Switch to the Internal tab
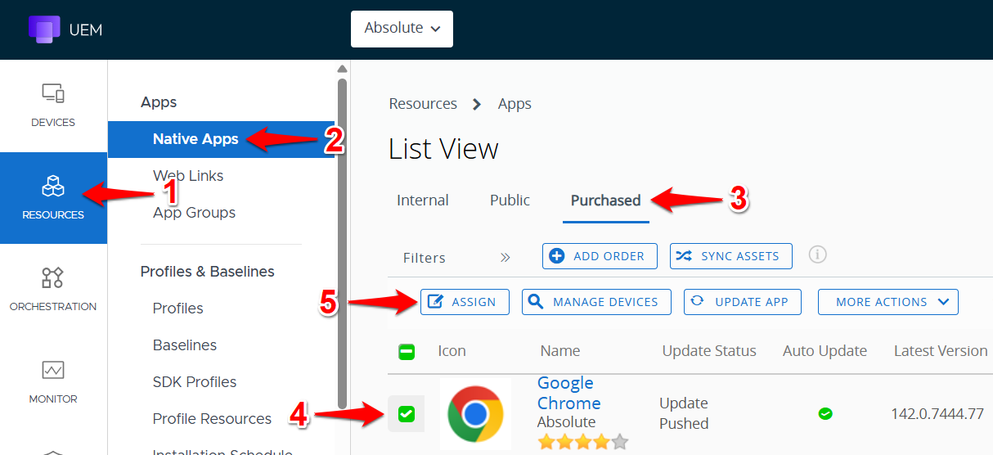Screen dimensions: 993x455 click(x=423, y=200)
